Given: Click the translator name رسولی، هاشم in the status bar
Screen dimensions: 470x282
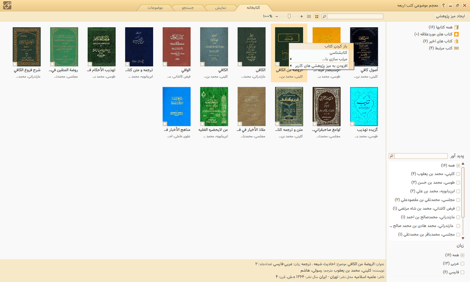Looking at the screenshot, I should pyautogui.click(x=312, y=270).
